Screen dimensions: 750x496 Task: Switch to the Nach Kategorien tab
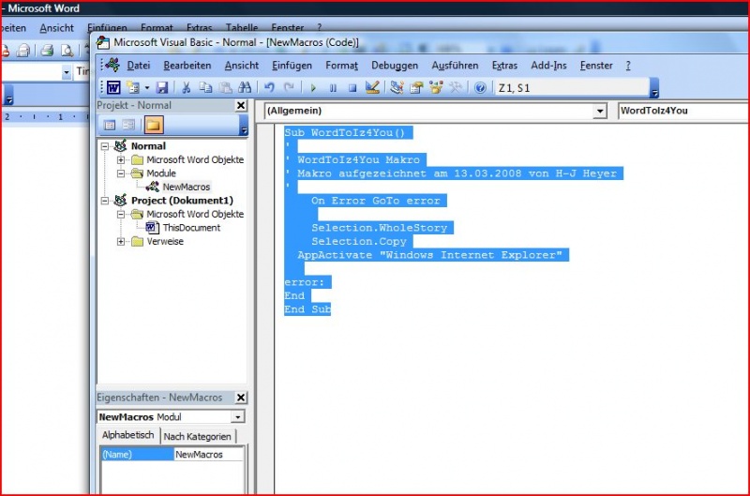tap(197, 437)
